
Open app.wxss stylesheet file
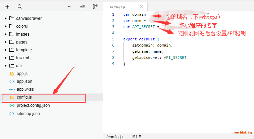pos(25,89)
